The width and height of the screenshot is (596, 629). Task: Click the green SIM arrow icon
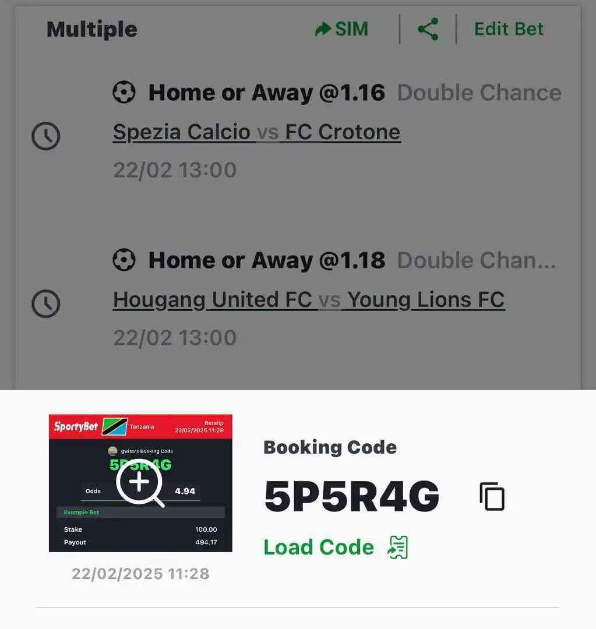[323, 29]
